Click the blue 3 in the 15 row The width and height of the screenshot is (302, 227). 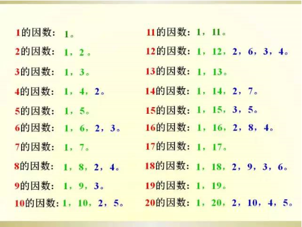coord(235,109)
